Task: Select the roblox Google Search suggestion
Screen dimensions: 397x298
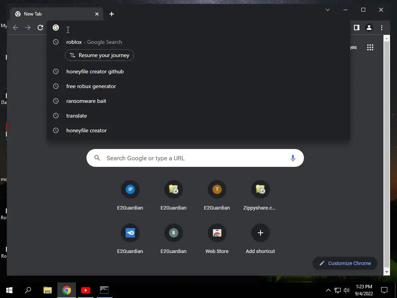Action: click(x=198, y=42)
